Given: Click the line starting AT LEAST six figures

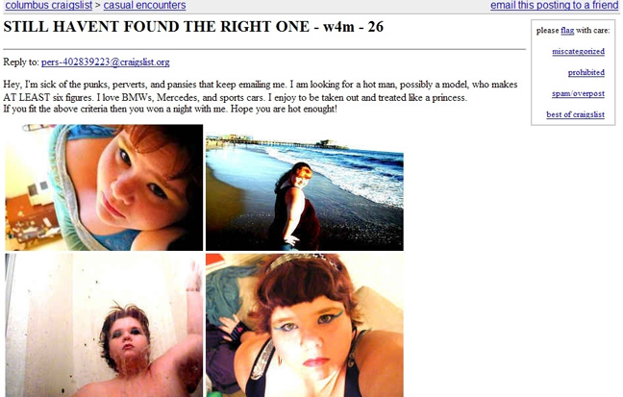Looking at the screenshot, I should (236, 97).
